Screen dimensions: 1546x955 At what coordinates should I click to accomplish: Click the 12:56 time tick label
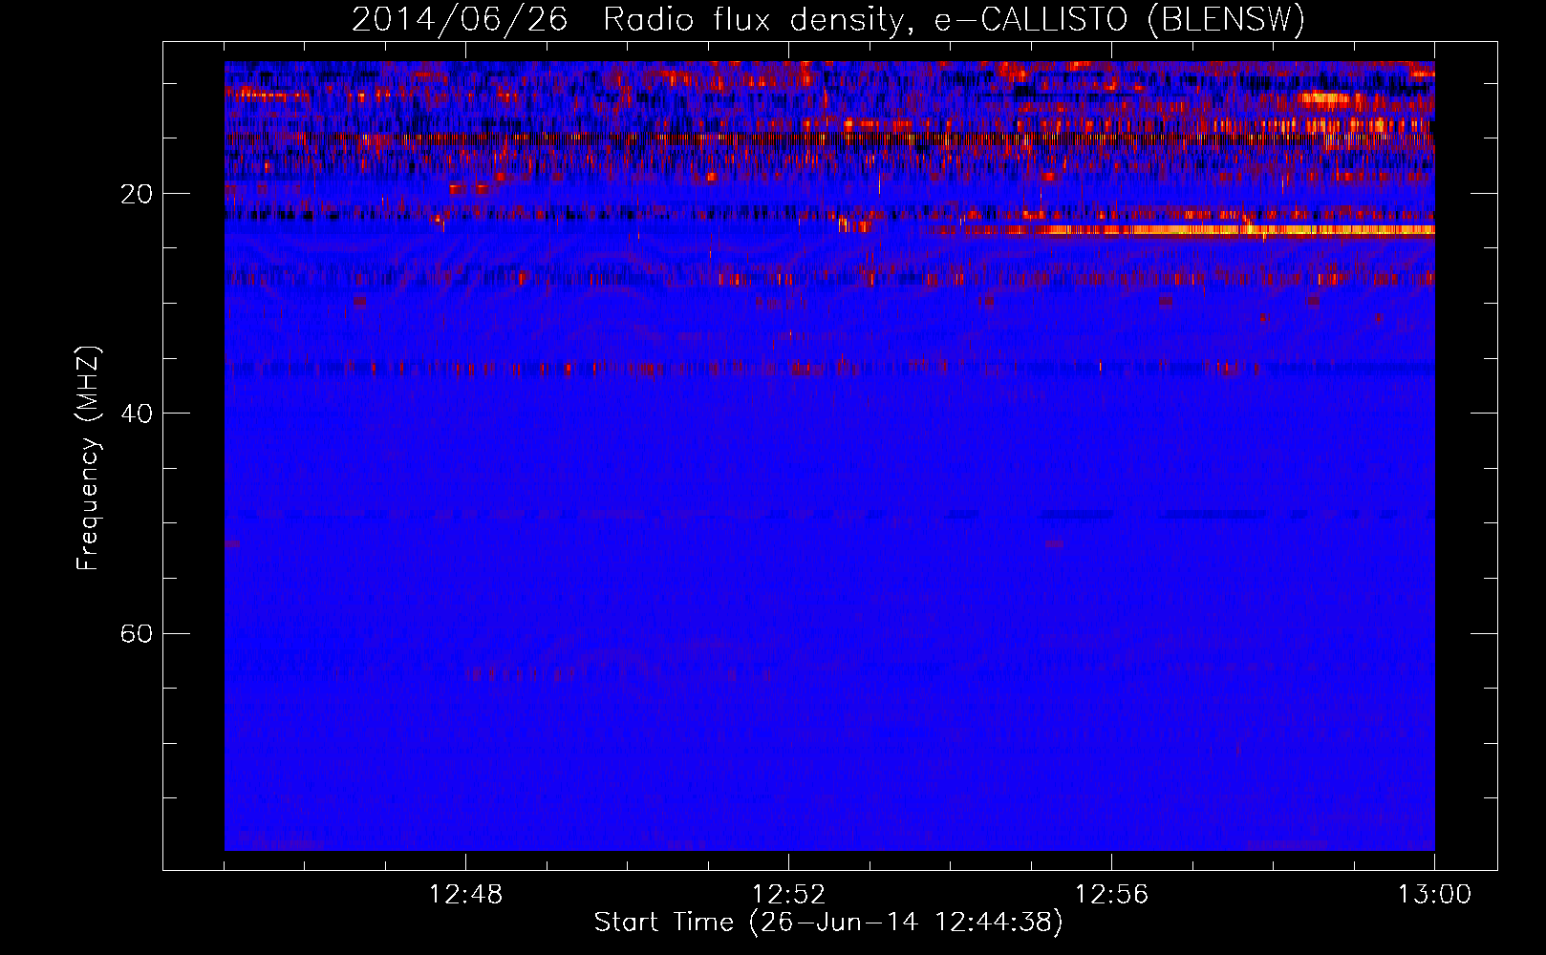[x=1111, y=895]
